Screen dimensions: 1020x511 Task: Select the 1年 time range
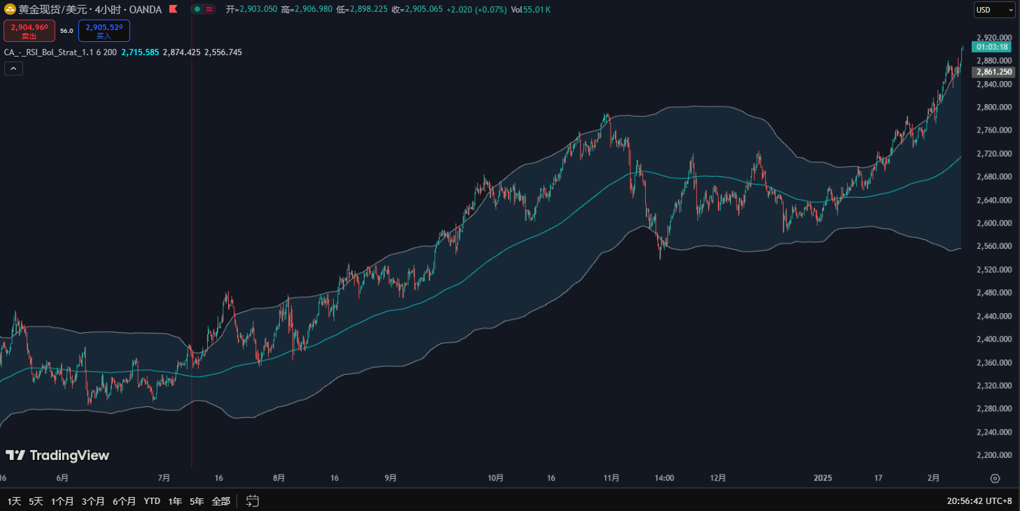pyautogui.click(x=176, y=501)
